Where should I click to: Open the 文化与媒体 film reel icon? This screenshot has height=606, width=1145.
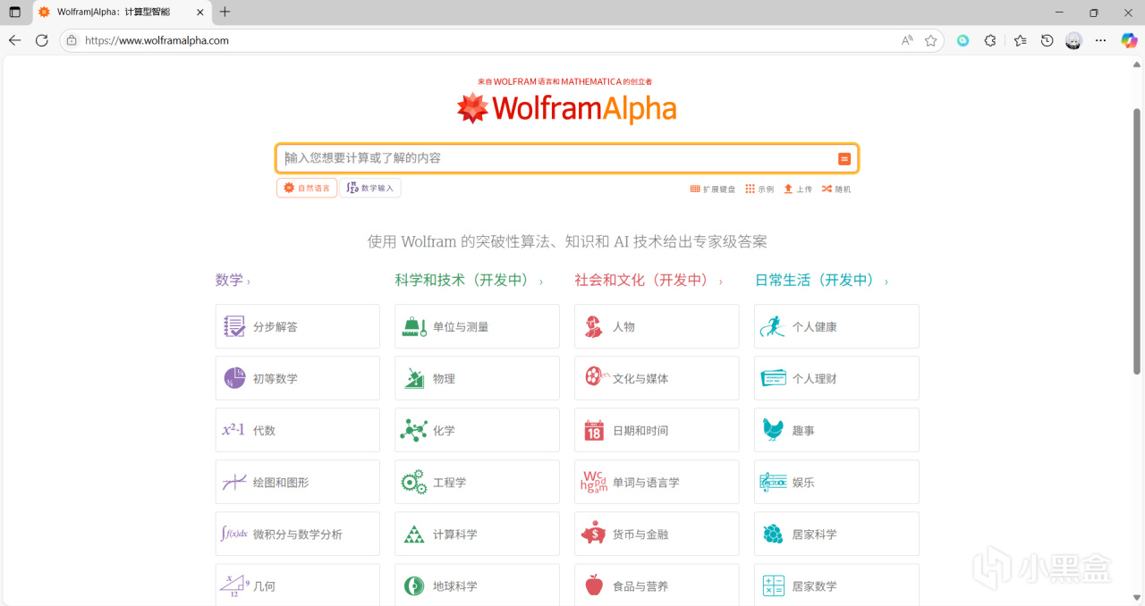coord(596,377)
